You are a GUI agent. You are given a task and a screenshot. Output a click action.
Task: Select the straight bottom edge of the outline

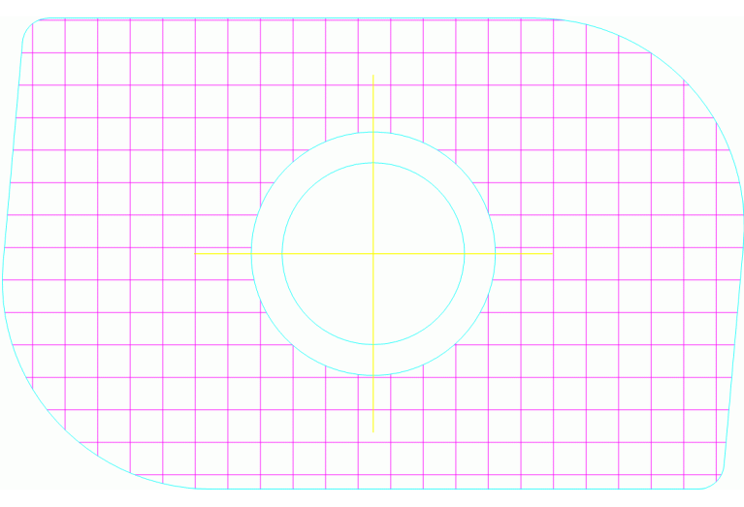[x=437, y=489]
